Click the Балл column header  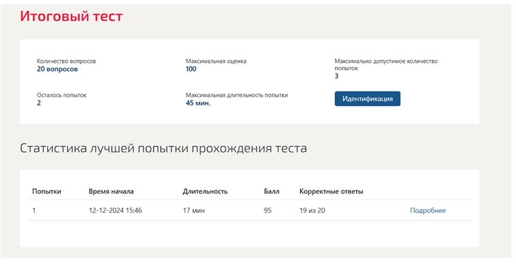click(x=271, y=191)
